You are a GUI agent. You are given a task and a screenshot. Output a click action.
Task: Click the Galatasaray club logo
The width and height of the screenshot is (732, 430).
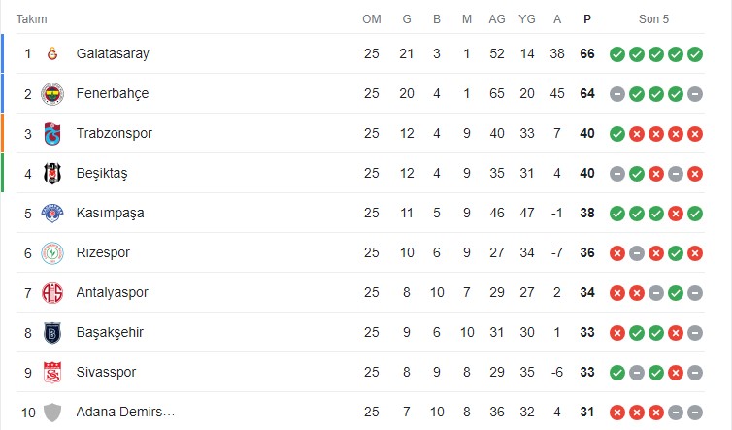[x=52, y=53]
